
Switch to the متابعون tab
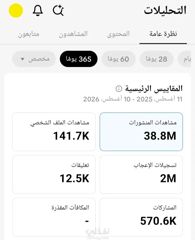coord(29,34)
